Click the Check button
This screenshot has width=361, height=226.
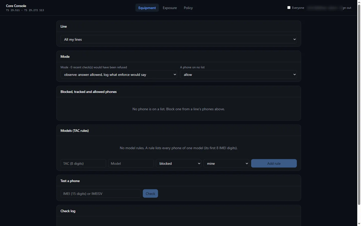coord(150,194)
